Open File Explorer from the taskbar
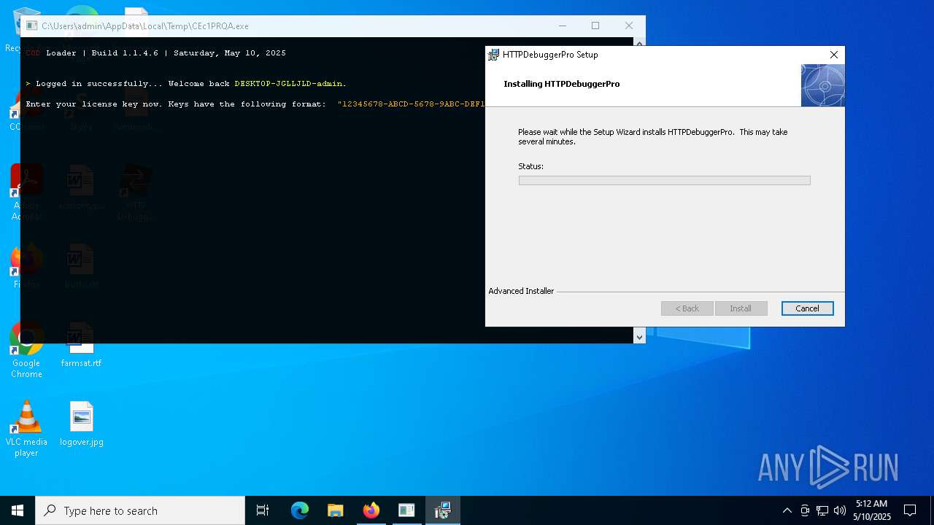Screen dimensions: 934x525 (335, 510)
